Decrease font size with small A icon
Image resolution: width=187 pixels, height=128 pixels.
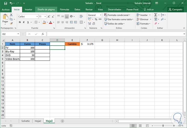[x=53, y=17]
